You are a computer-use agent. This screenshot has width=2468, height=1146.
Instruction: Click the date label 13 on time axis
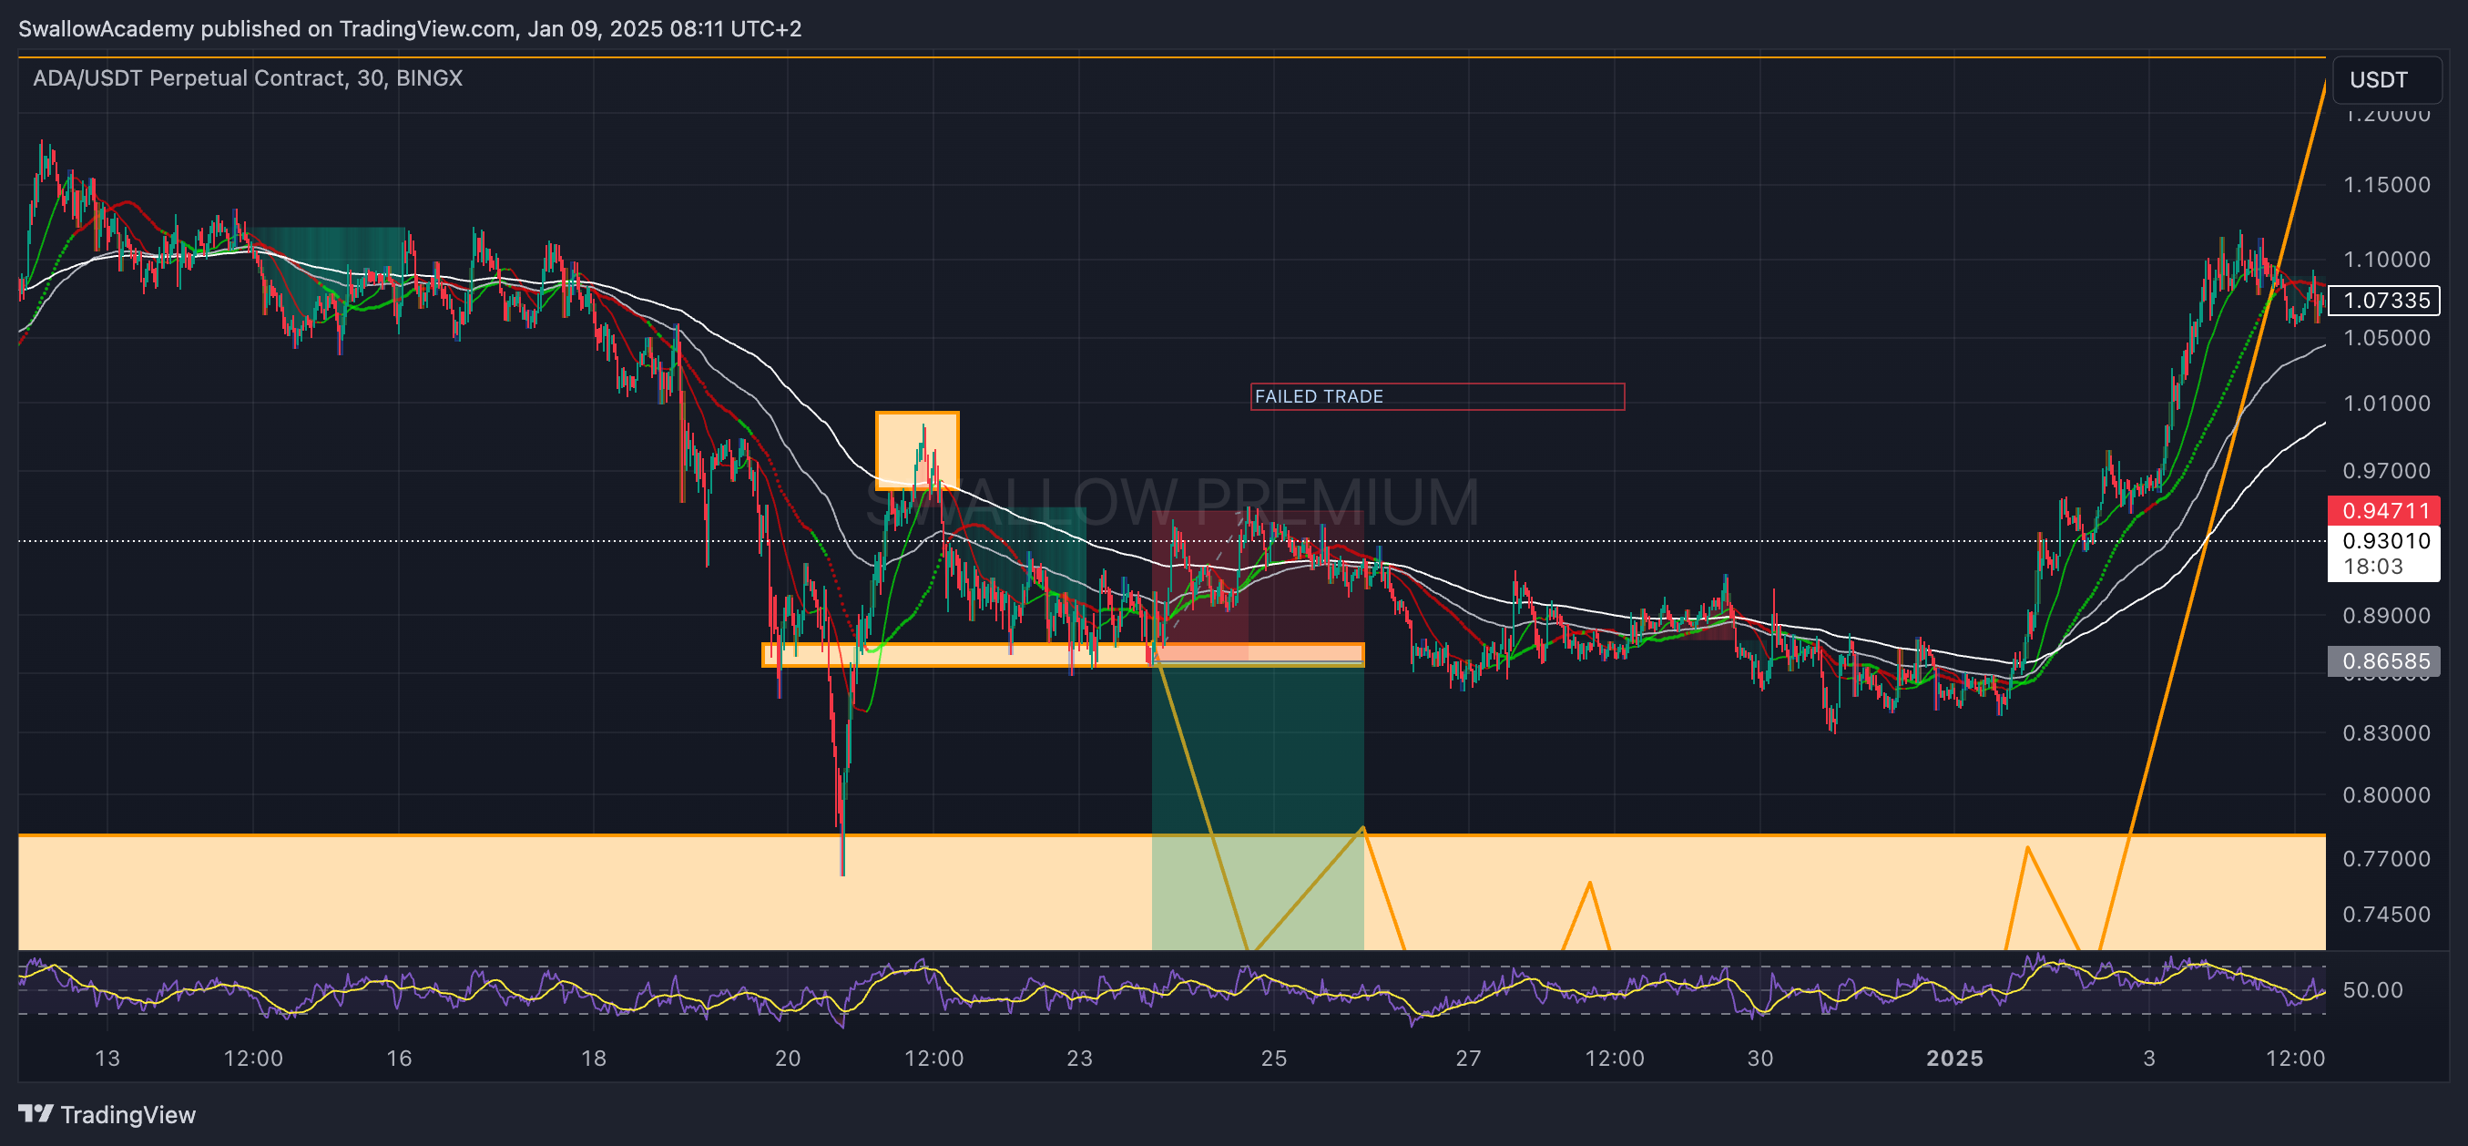[x=107, y=1058]
